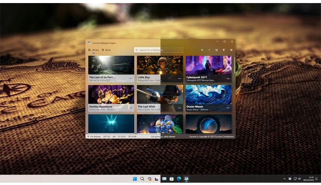Select The Last Wish wallpaper thumbnail
This screenshot has height=185, width=321.
point(160,94)
